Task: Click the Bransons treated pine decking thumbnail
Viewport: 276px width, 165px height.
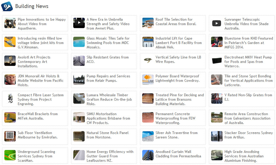Action: click(x=148, y=98)
